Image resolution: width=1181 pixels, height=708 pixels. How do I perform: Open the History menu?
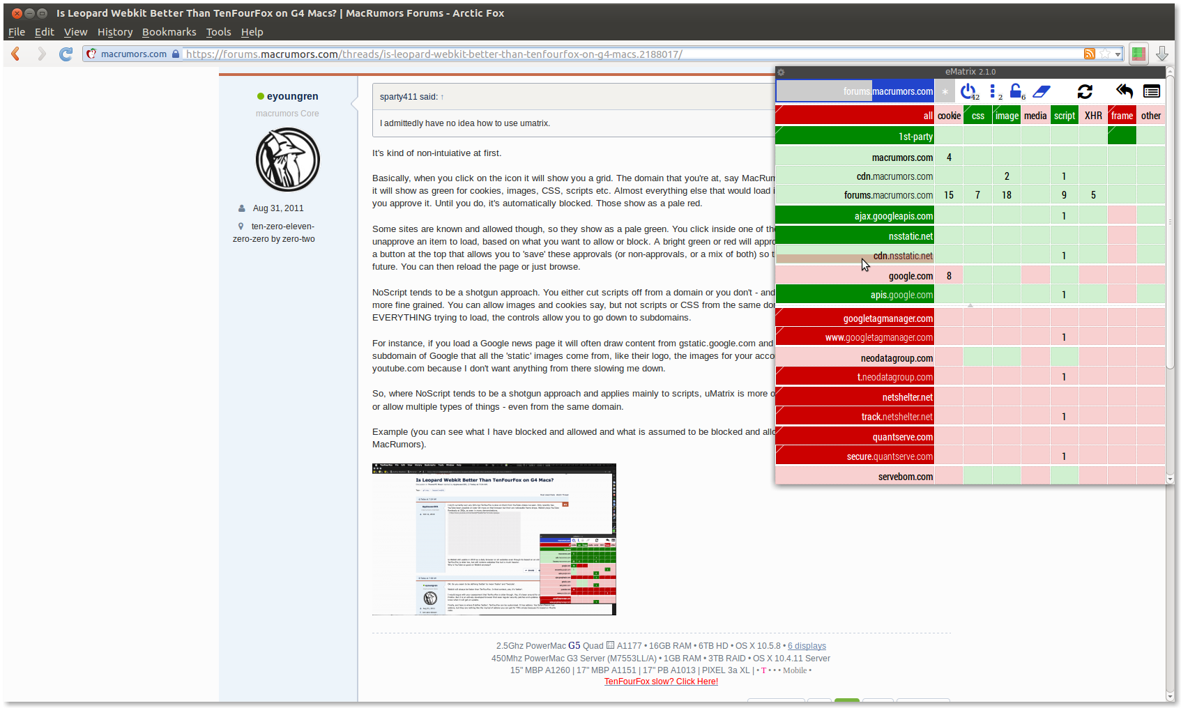click(x=115, y=32)
